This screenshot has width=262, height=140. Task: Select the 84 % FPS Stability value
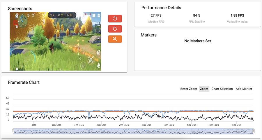[x=196, y=15]
